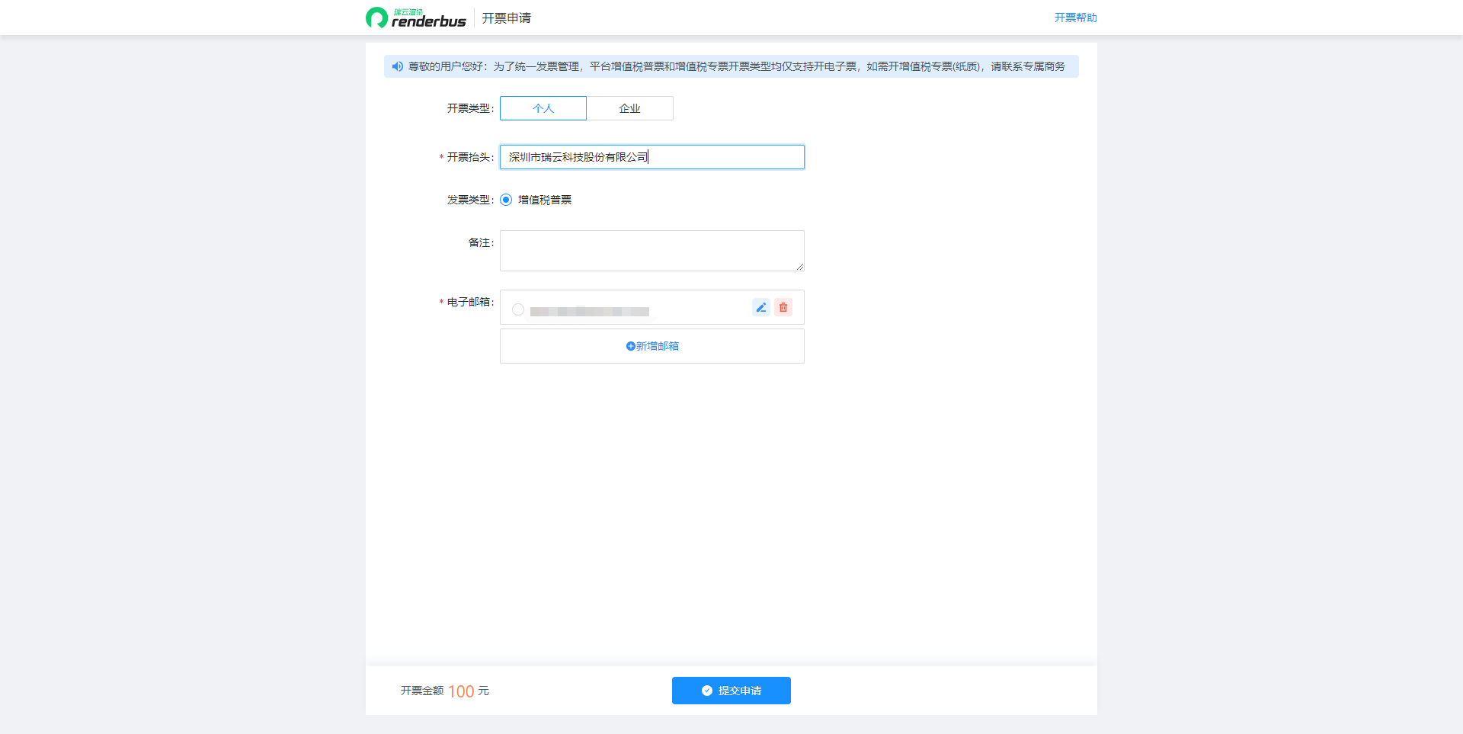Select the 个人 invoice type tab
This screenshot has height=734, width=1463.
[543, 108]
